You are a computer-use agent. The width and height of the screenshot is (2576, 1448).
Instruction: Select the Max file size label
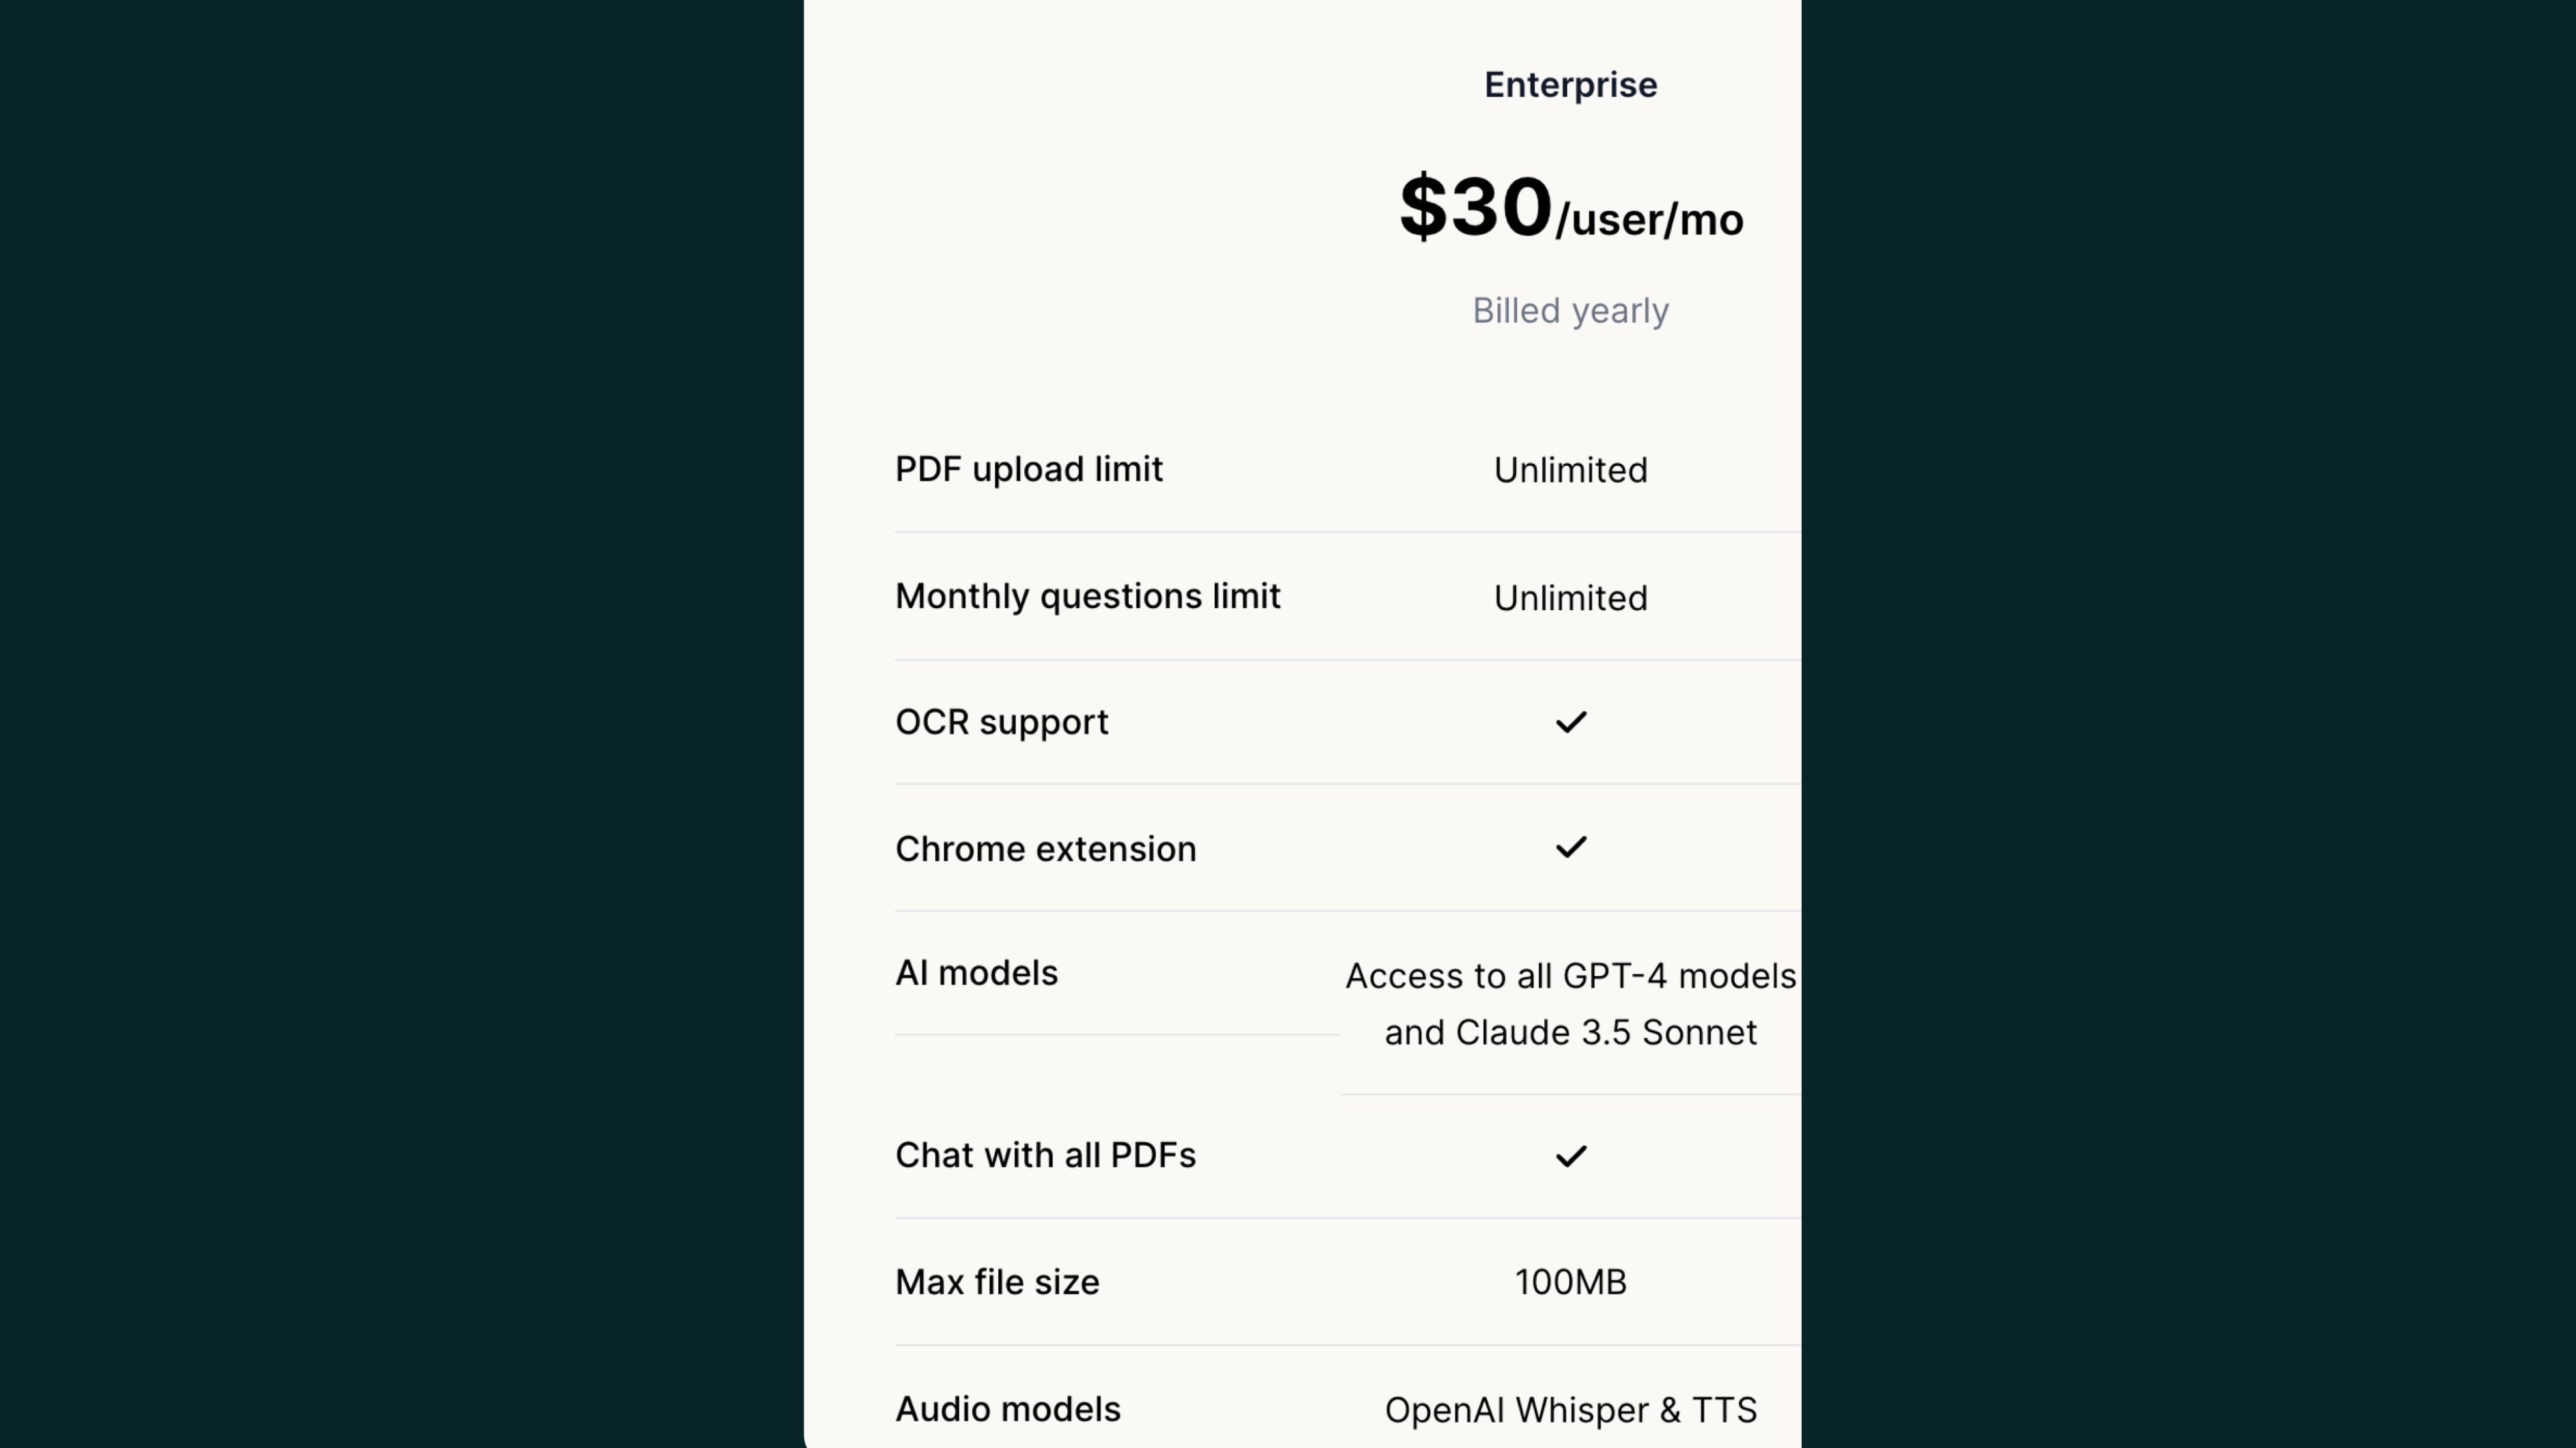pos(997,1282)
